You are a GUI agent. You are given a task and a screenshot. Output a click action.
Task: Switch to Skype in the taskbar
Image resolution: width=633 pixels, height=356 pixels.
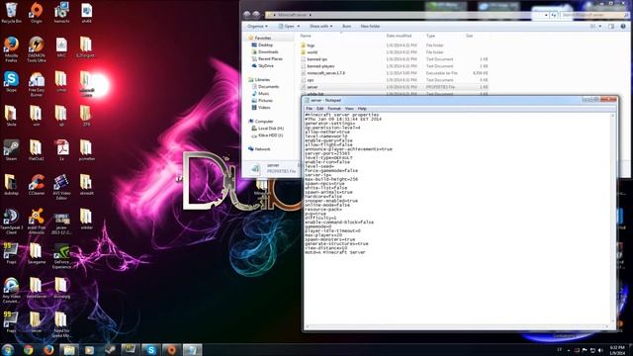tap(151, 349)
